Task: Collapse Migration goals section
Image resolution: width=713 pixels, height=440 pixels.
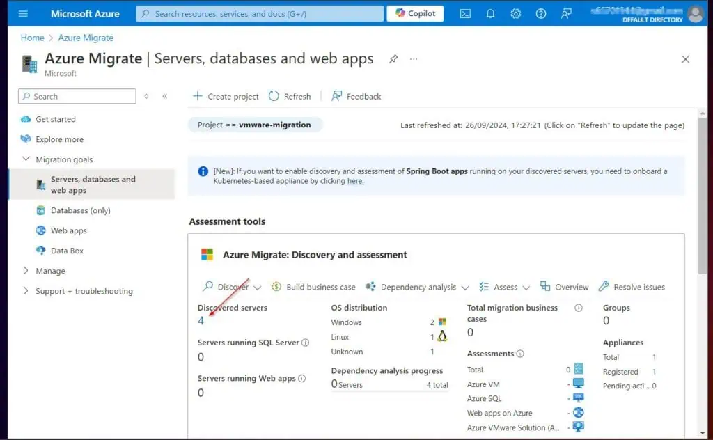Action: (x=26, y=159)
